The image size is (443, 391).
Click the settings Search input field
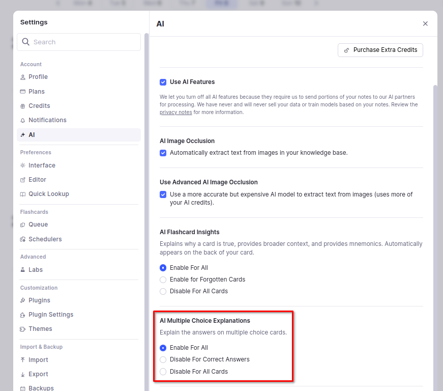tap(84, 42)
